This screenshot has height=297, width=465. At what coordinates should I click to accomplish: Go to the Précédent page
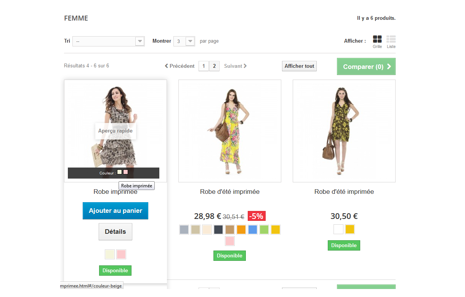[180, 66]
